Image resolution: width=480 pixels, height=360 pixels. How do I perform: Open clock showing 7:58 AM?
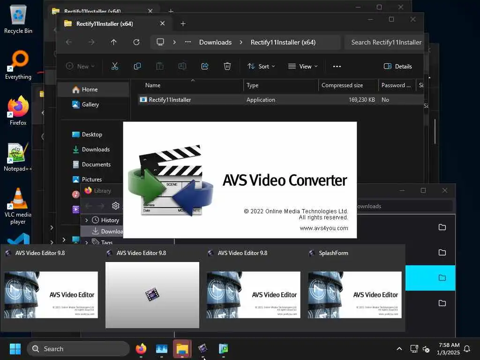[449, 349]
